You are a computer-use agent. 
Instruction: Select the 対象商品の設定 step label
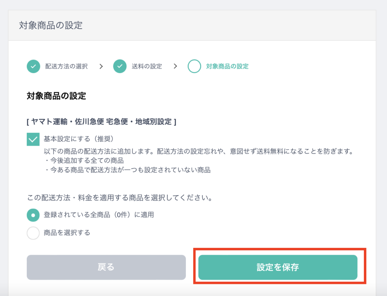pyautogui.click(x=227, y=66)
